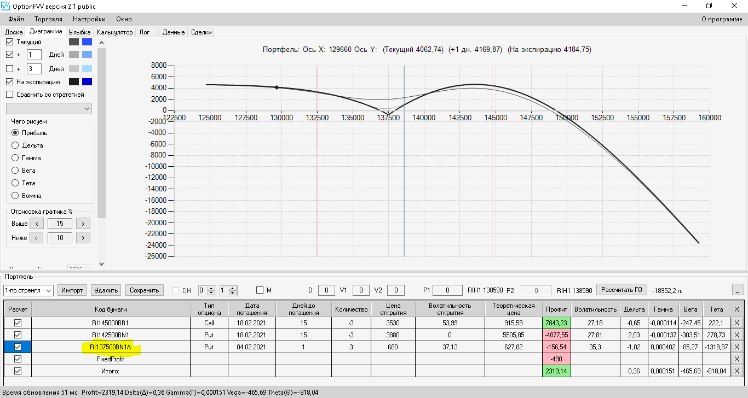Click the 'Импорт' button
748x398 pixels.
72,290
